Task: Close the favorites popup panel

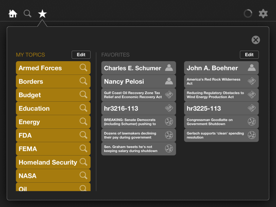Action: coord(255,40)
